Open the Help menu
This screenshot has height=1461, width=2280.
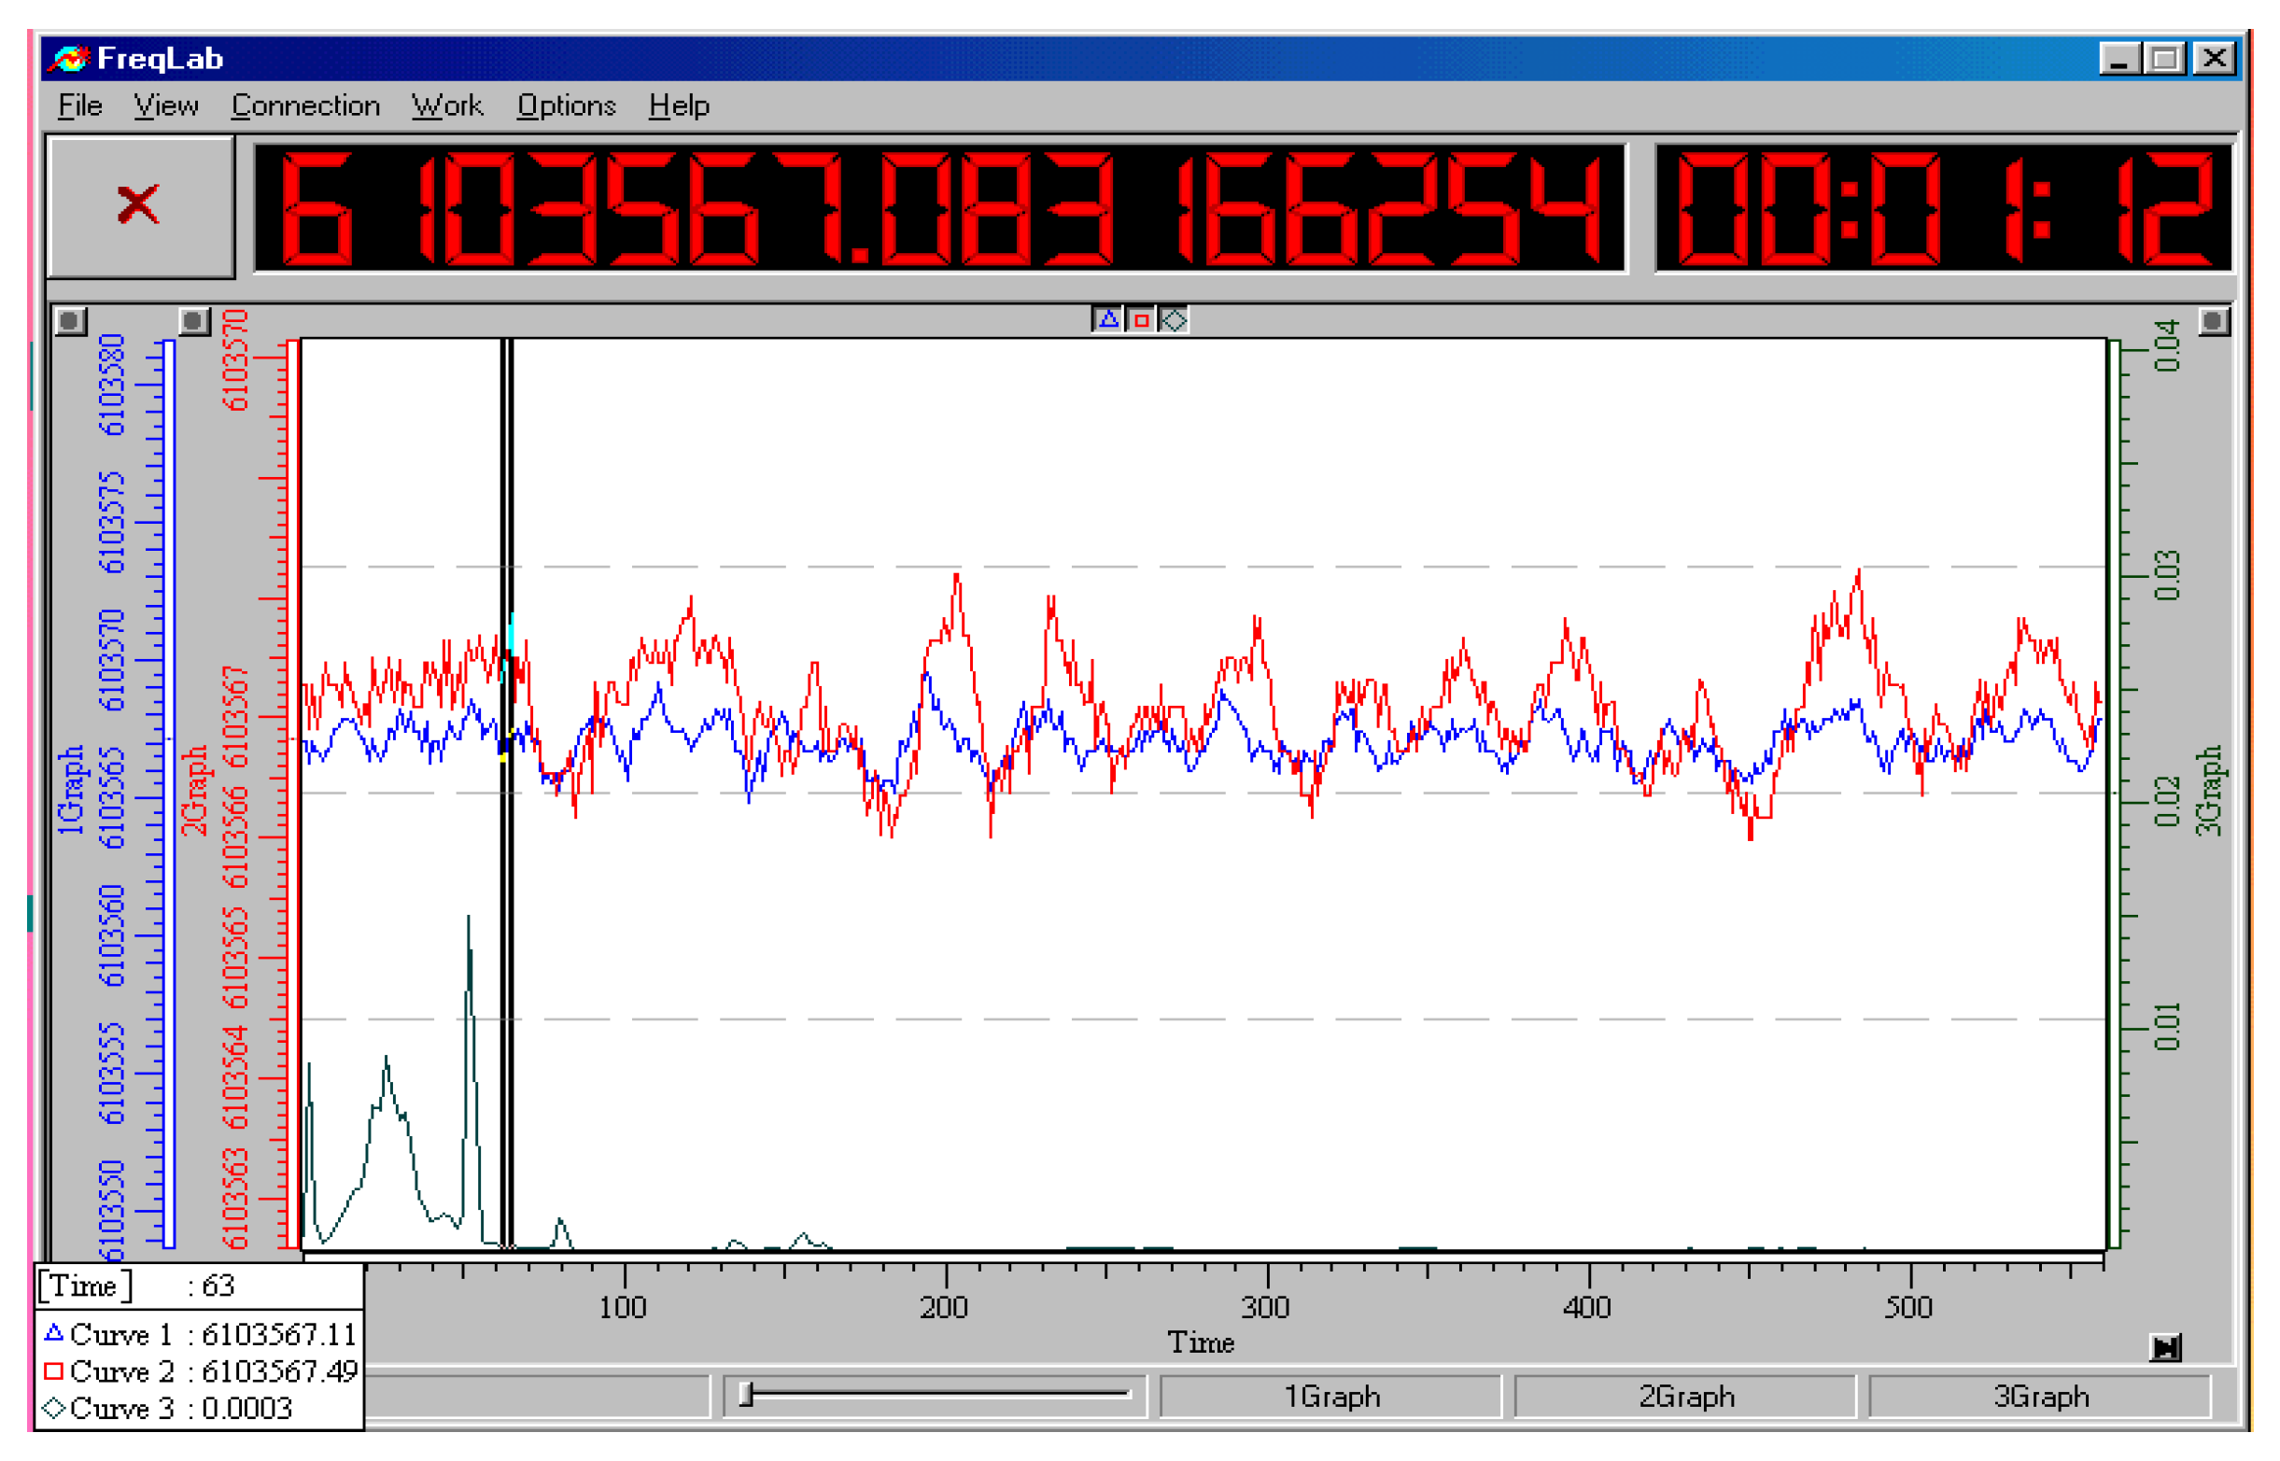point(680,105)
